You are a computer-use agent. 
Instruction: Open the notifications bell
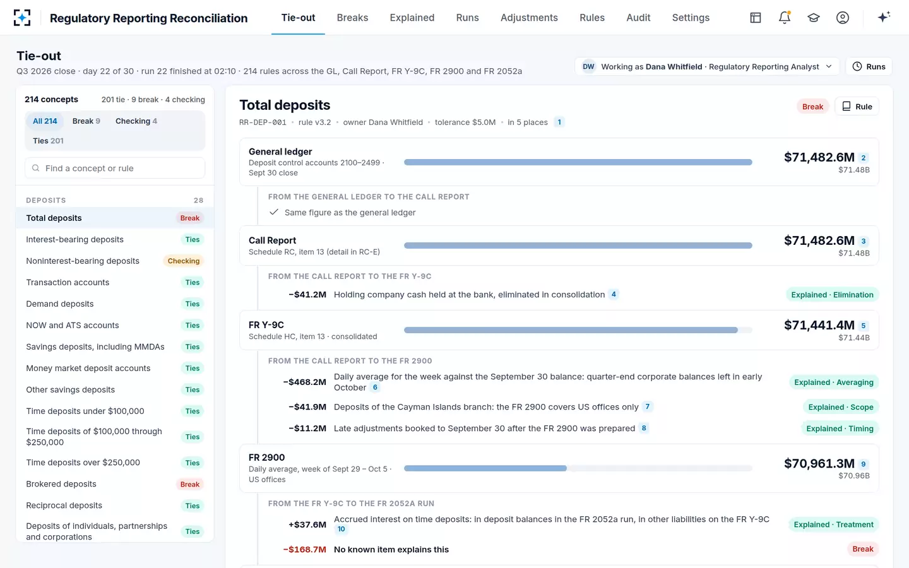pyautogui.click(x=785, y=18)
